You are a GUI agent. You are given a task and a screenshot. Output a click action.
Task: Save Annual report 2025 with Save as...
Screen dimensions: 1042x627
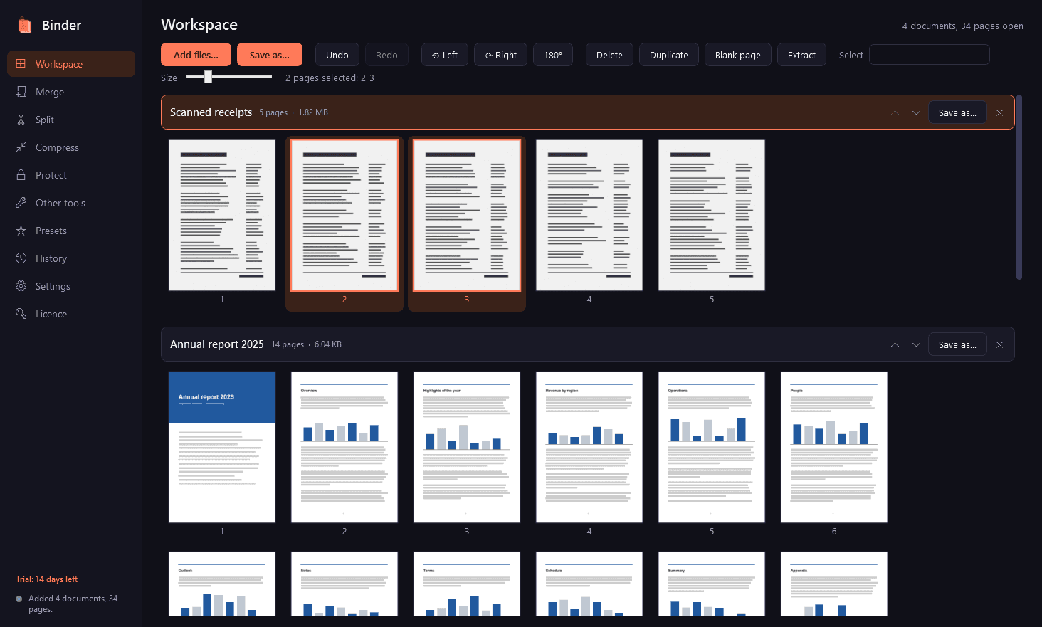(957, 344)
